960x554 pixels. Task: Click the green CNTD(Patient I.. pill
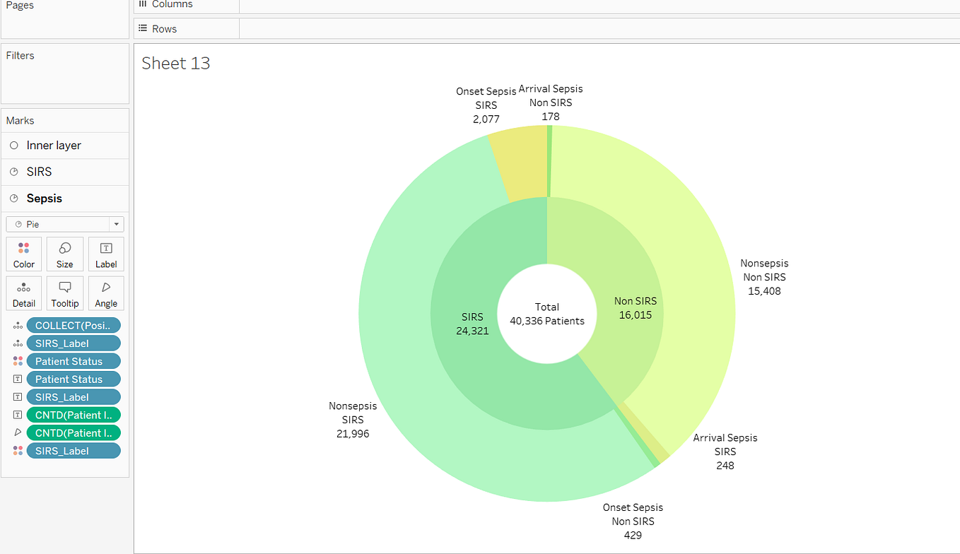(x=74, y=415)
